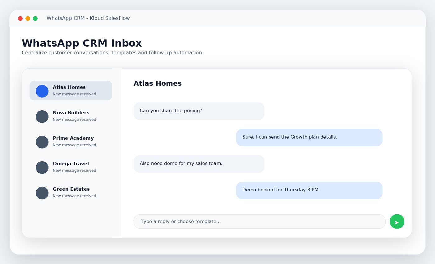Image resolution: width=435 pixels, height=264 pixels.
Task: Click the Atlas Homes chat header title
Action: point(158,83)
